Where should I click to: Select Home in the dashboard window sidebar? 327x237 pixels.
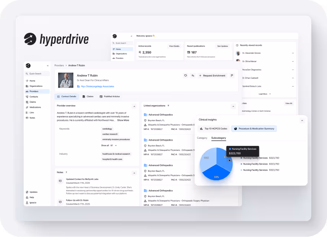click(123, 49)
